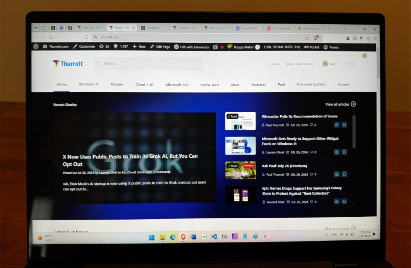411x268 pixels.
Task: Open the pinned X (Twitter) tab
Action: (x=53, y=27)
